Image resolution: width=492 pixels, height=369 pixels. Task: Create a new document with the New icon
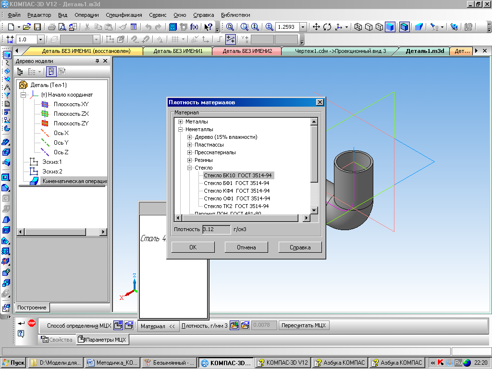[11, 27]
